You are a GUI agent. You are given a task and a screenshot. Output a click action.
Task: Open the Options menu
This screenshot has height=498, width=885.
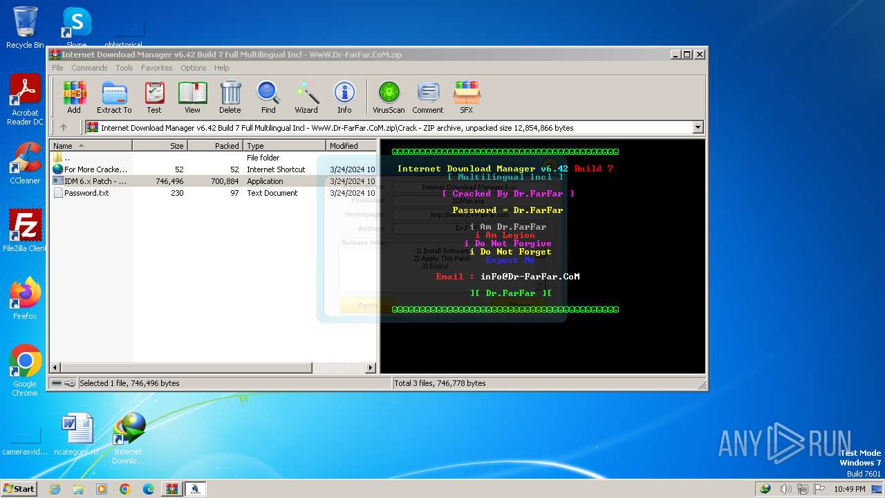click(x=194, y=68)
